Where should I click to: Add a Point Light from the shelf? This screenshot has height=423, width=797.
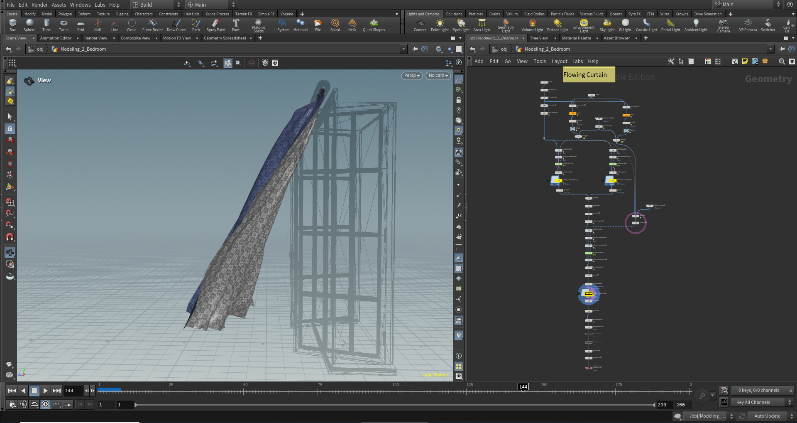coord(439,25)
